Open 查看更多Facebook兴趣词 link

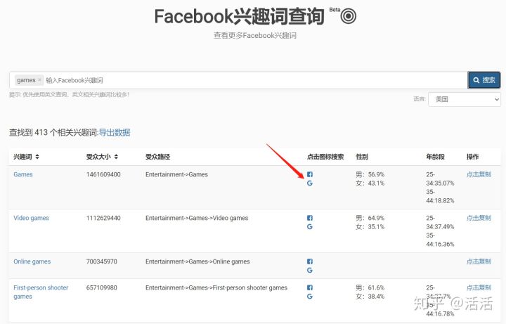click(x=255, y=35)
